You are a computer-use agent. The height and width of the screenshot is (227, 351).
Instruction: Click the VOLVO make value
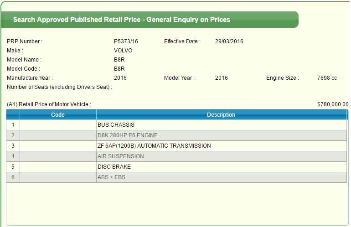point(123,51)
